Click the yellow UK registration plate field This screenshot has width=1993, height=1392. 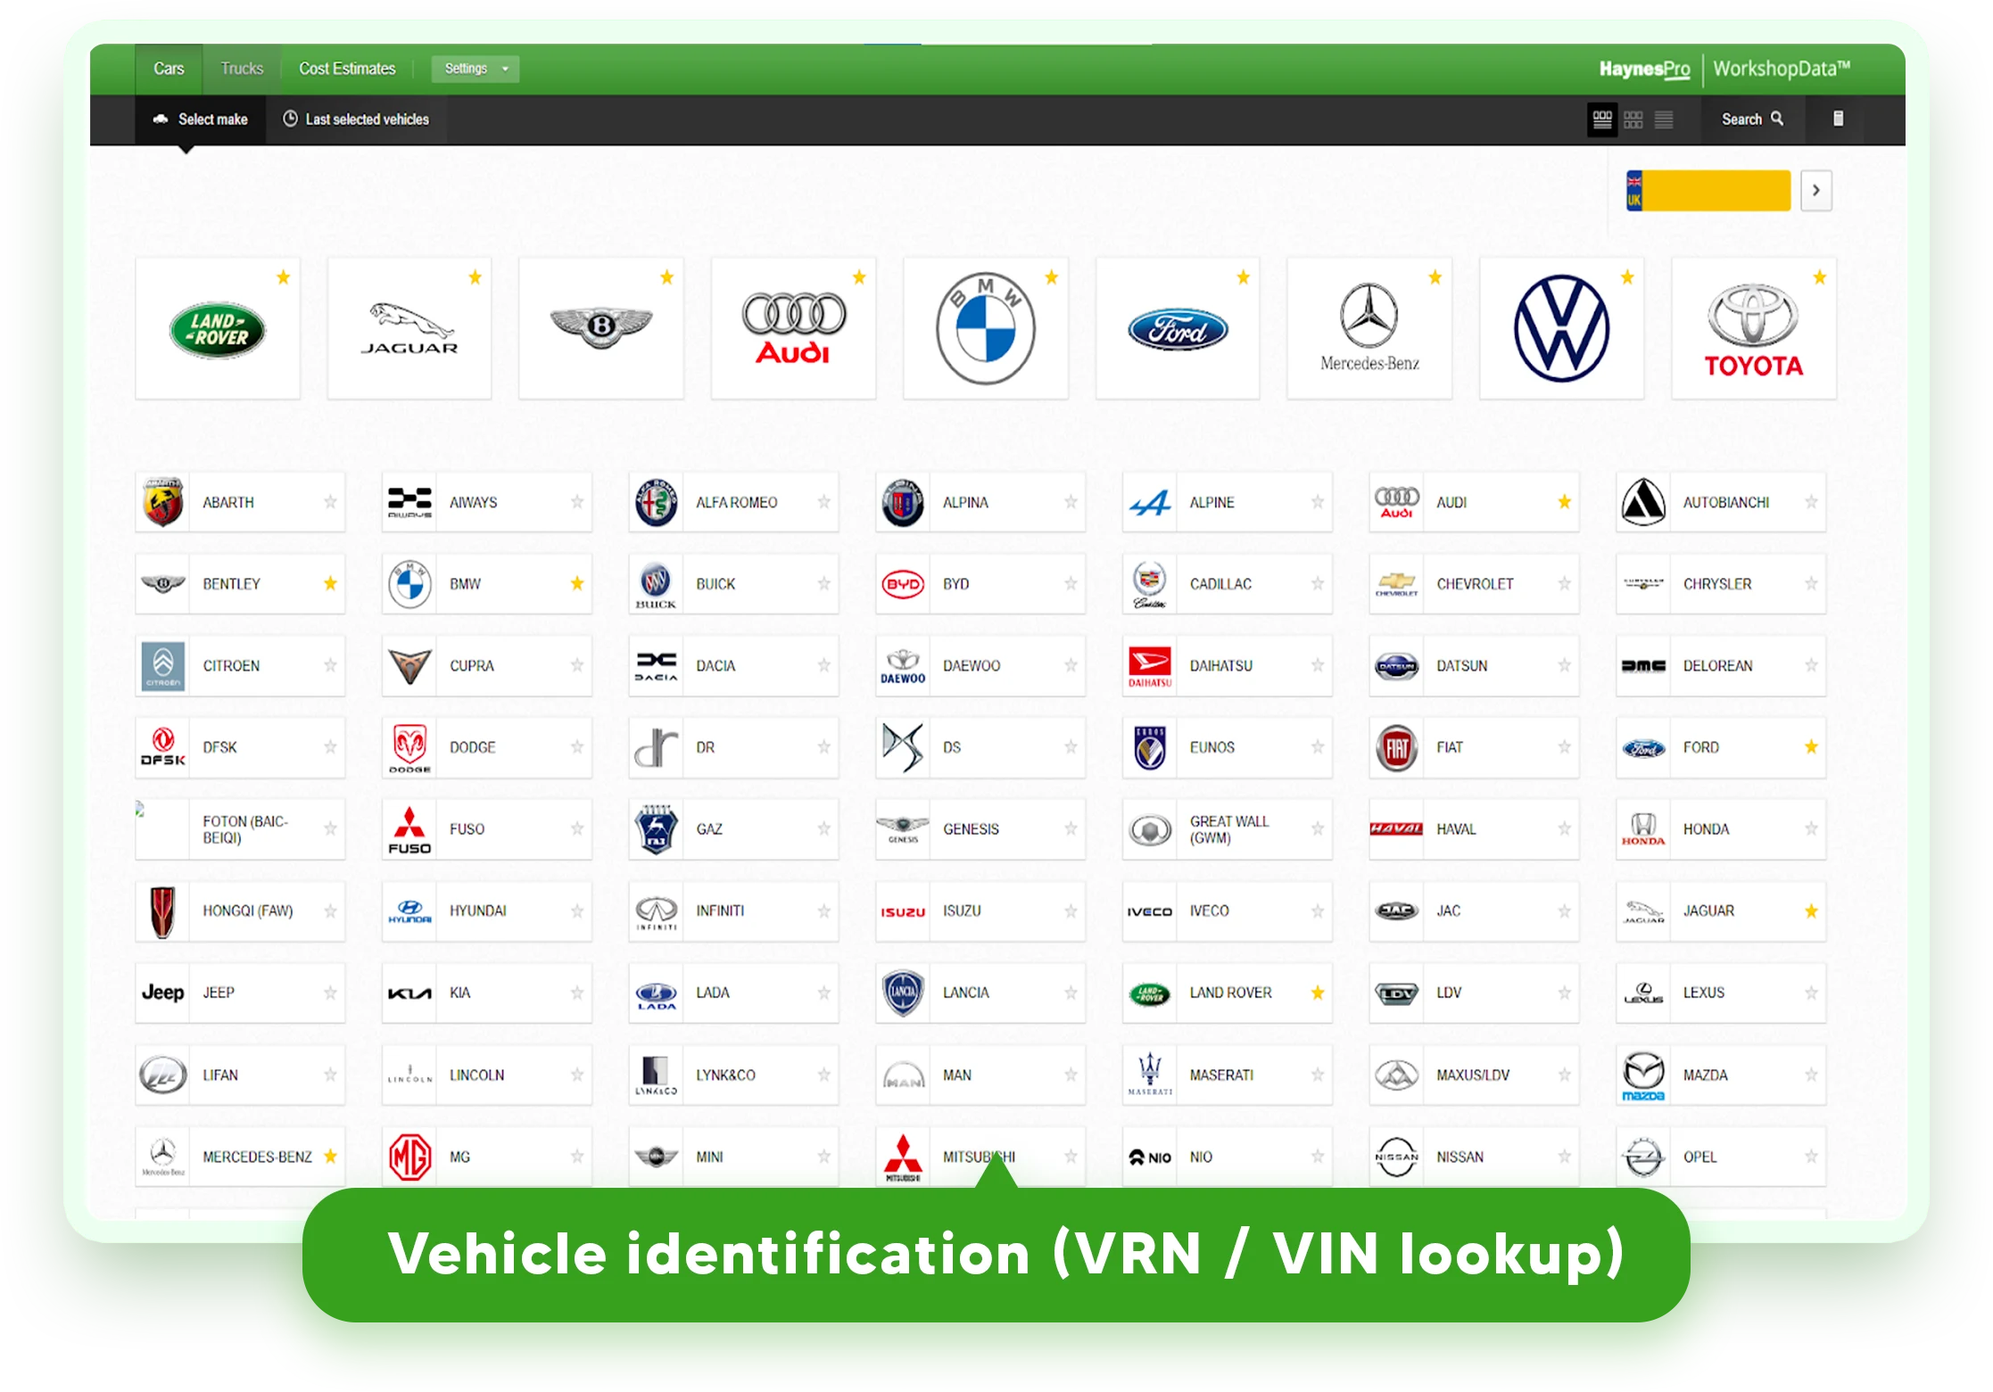pos(1716,191)
